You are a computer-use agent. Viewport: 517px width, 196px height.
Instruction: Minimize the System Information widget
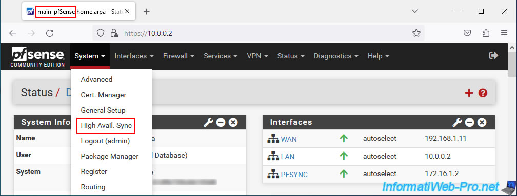(221, 123)
